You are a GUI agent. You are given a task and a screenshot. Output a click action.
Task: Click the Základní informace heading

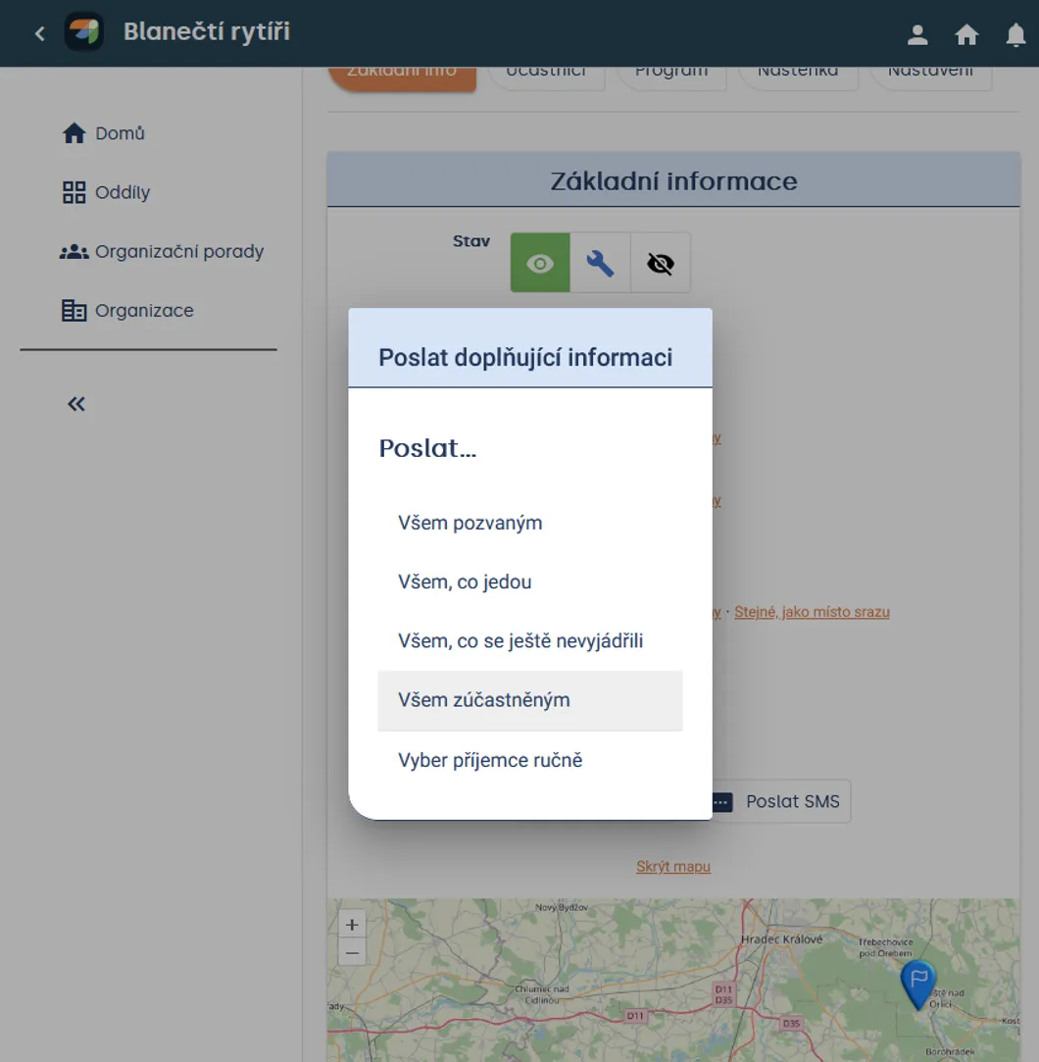point(673,180)
